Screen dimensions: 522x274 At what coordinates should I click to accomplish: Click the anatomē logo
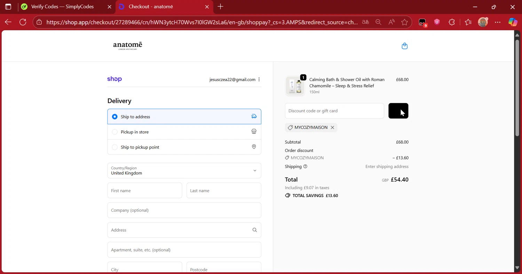[128, 46]
